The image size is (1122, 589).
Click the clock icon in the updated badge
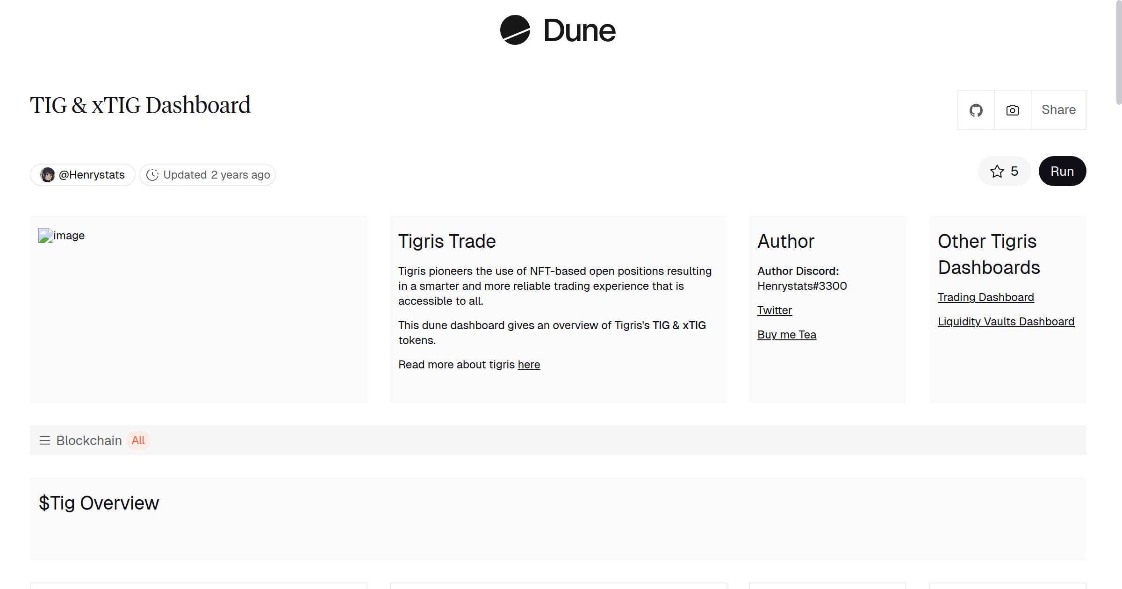[153, 174]
